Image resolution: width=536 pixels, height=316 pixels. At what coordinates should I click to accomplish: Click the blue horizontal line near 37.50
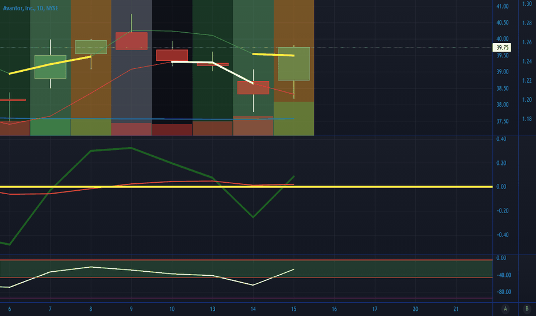pyautogui.click(x=147, y=119)
